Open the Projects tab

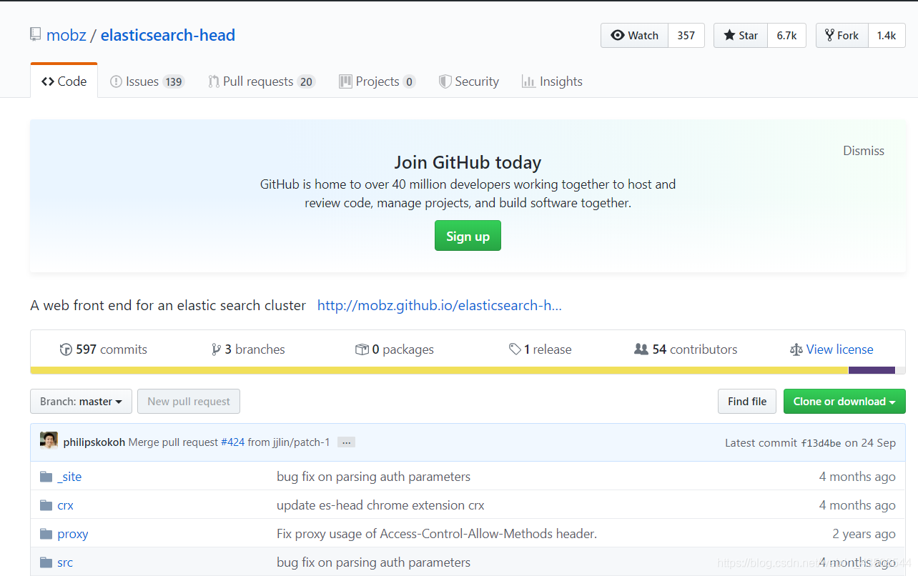point(377,81)
